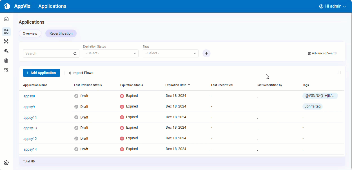The image size is (352, 170).
Task: Open the clipboard icon in the sidebar
Action: pos(6,61)
